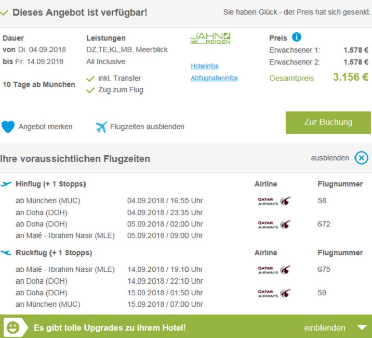The height and width of the screenshot is (338, 372).
Task: Click the heart icon to save offer
Action: (x=8, y=127)
